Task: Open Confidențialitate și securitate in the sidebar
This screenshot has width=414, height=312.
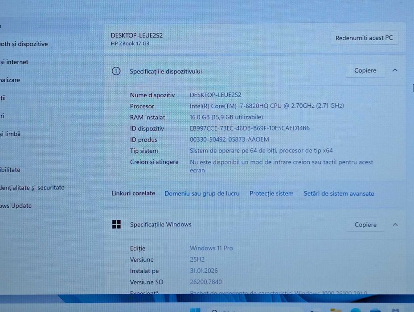Action: point(32,188)
